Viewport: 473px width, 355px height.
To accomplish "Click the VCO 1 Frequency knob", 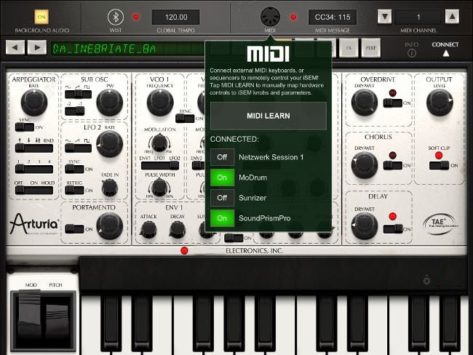I will click(x=160, y=103).
